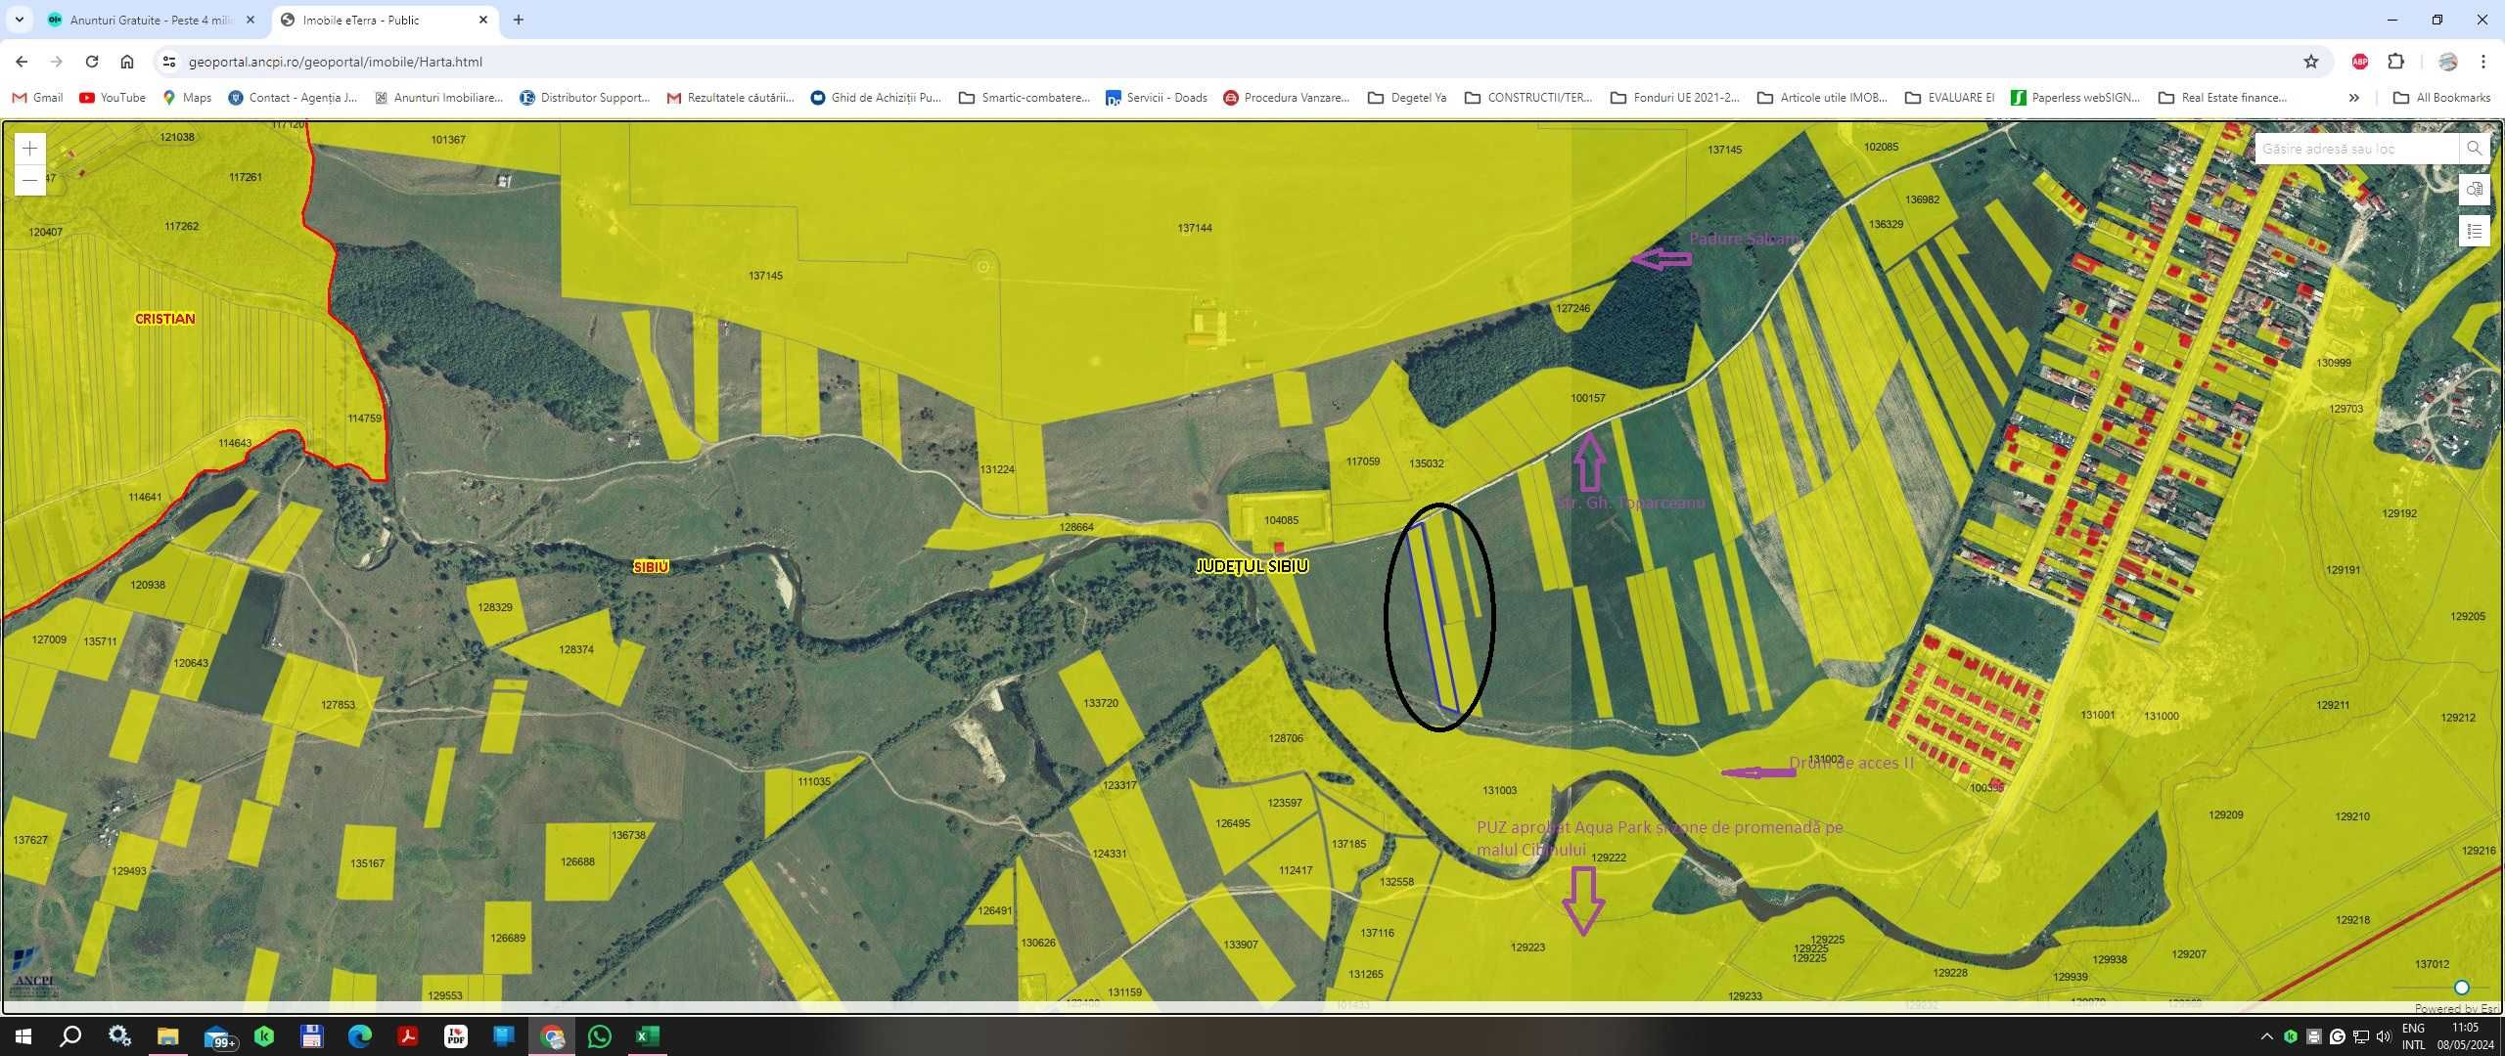Open the Anunturi Imobiliare bookmark

tap(438, 98)
